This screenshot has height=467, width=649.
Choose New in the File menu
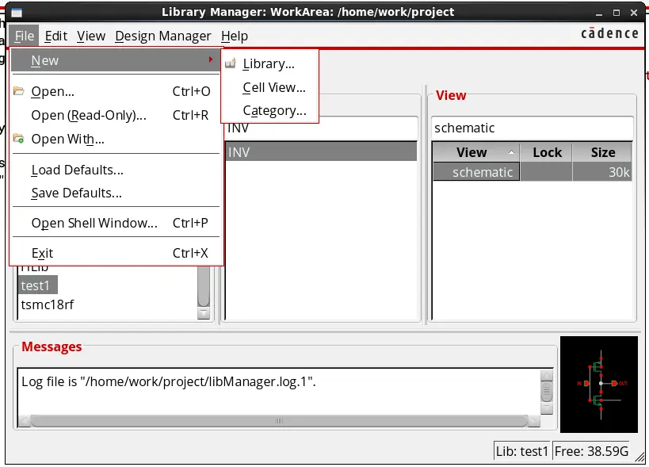click(x=116, y=60)
